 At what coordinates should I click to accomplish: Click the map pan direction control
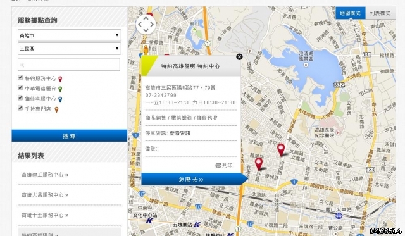click(146, 24)
